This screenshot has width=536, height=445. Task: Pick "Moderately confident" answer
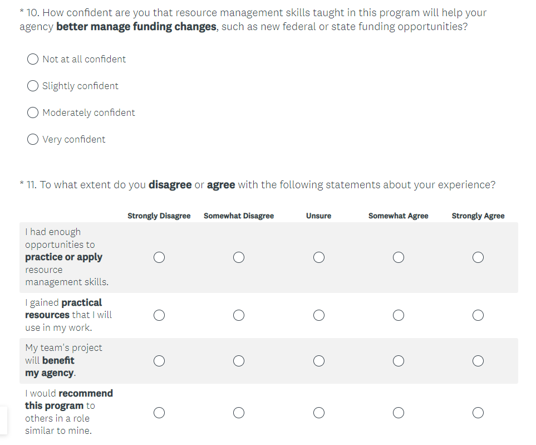(x=33, y=113)
